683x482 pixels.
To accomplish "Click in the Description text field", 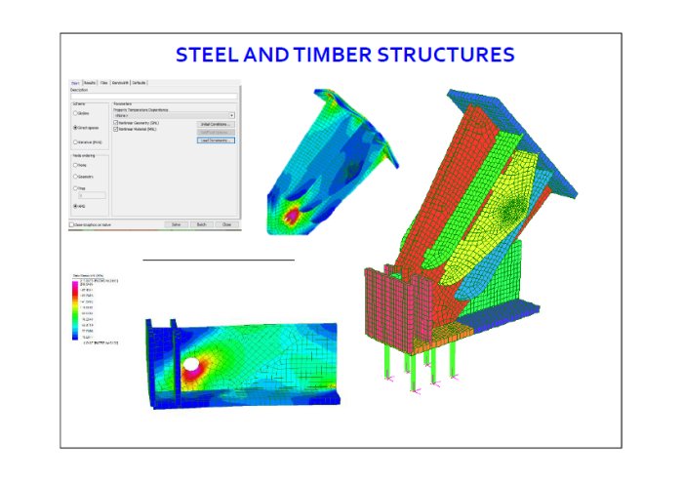I will [153, 95].
